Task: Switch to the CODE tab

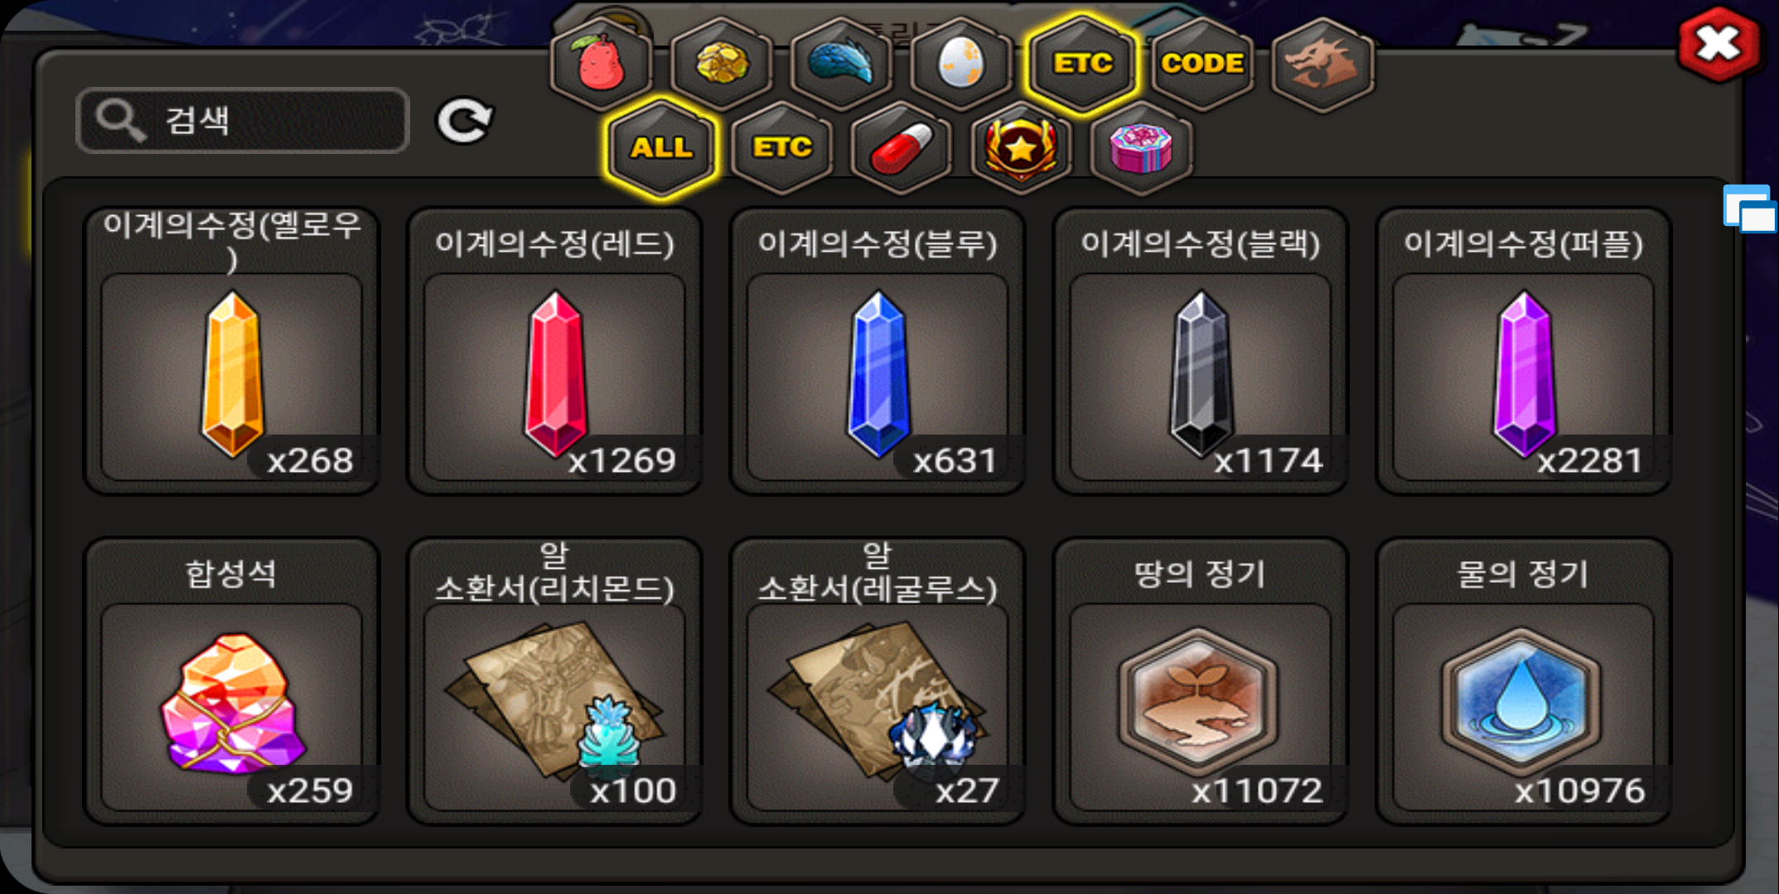Action: tap(1202, 63)
